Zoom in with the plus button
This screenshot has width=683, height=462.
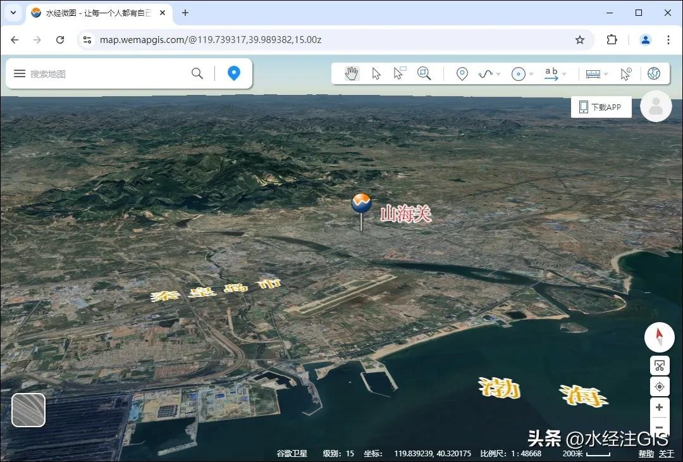pos(659,408)
